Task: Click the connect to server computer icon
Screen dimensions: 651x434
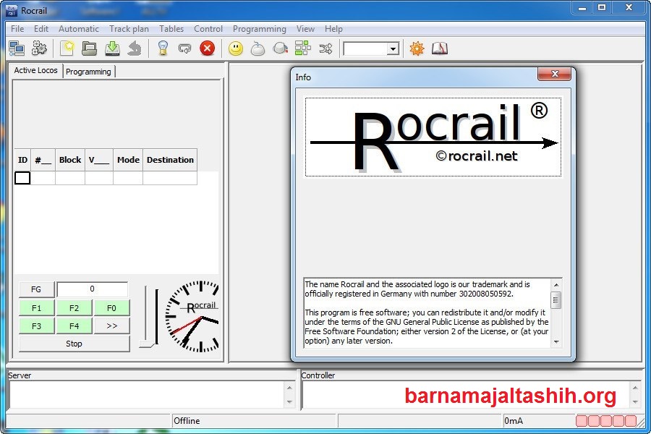Action: click(17, 48)
